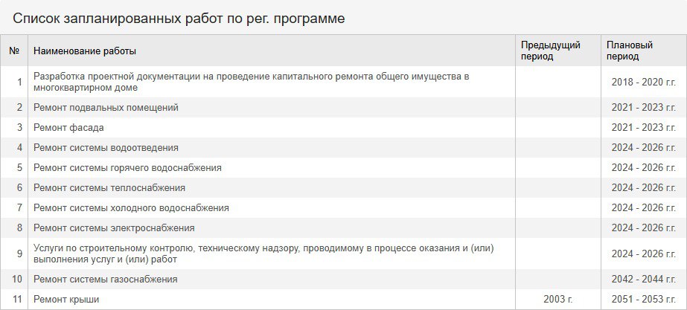This screenshot has height=310, width=687.
Task: Click the 'Предыдущий период' column header
Action: pos(550,51)
